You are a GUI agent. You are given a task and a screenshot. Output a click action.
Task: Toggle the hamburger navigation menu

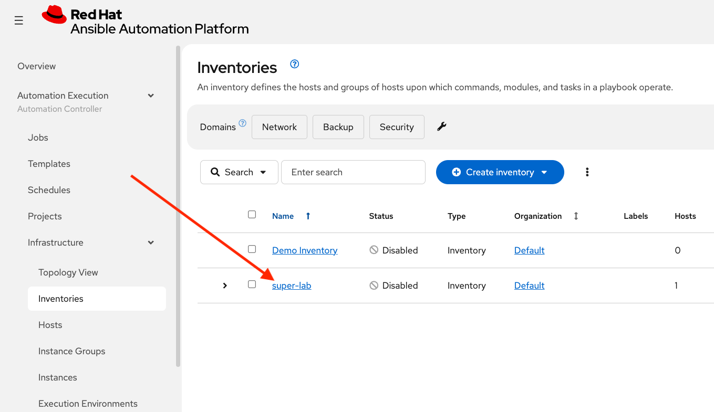click(19, 20)
